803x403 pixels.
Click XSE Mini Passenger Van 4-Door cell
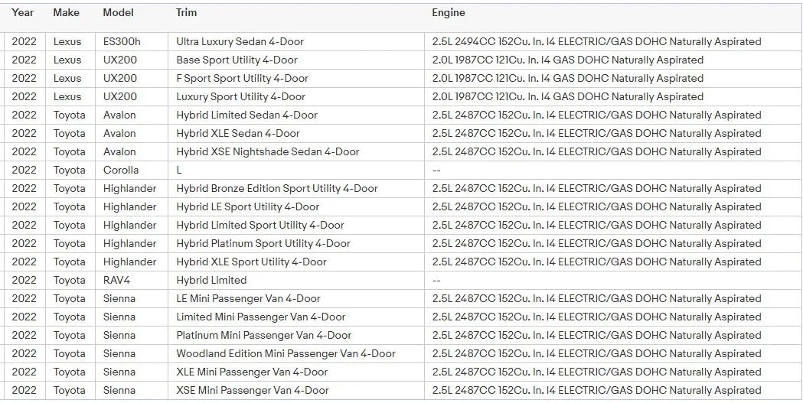[252, 390]
